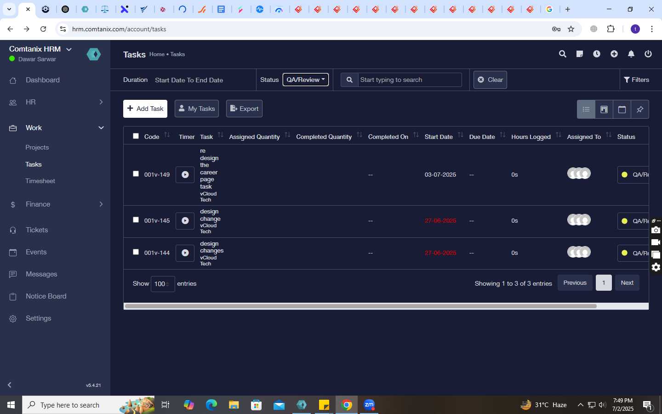The width and height of the screenshot is (662, 414).
Task: Click assigned users avatars for 001v-144
Action: pyautogui.click(x=579, y=252)
